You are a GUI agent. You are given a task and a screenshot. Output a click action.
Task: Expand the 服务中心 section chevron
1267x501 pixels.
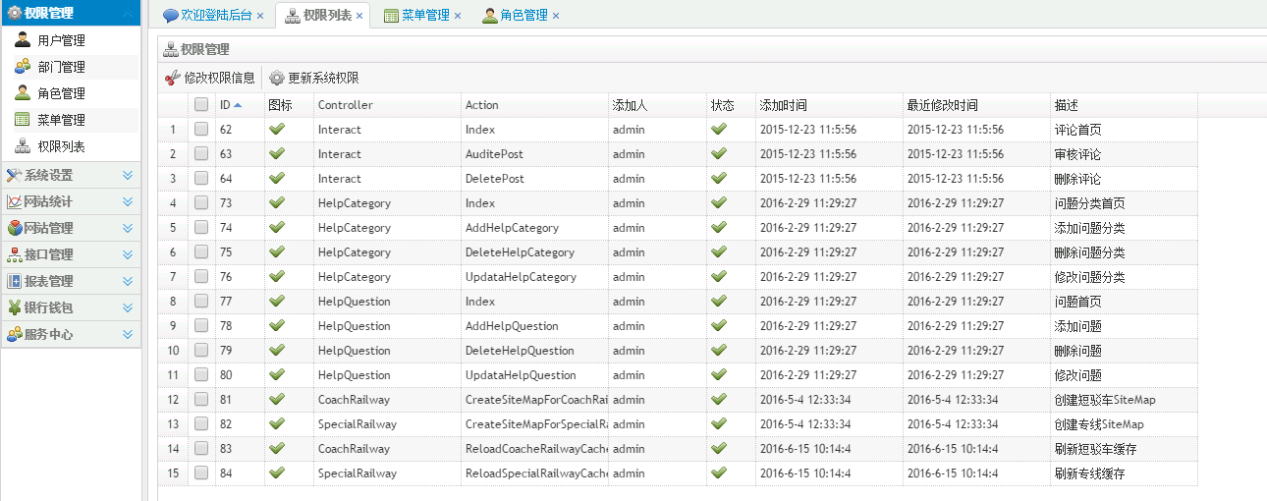[128, 334]
